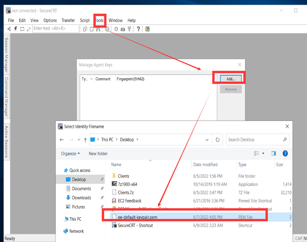Open the view options dropdown arrow
This screenshot has width=307, height=242.
coord(263,153)
